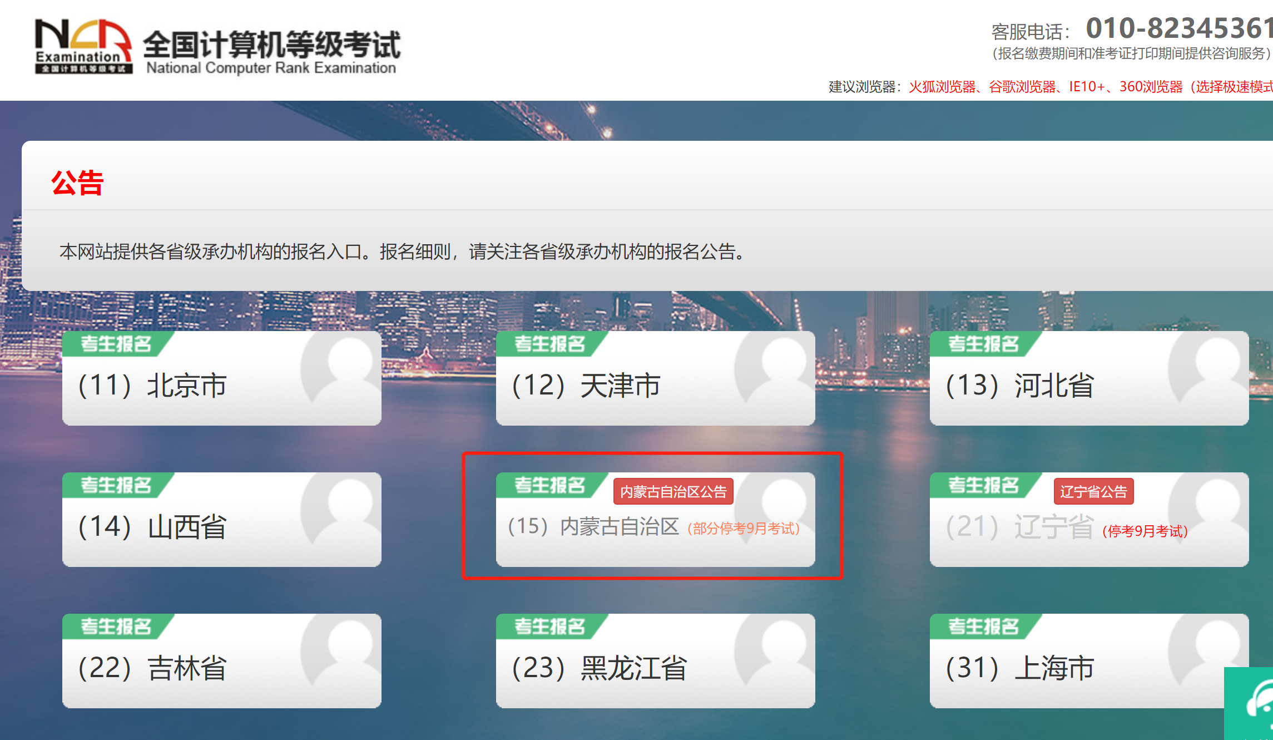Screen dimensions: 1273x740
Task: Open the 辽宁省公告 red badge
Action: (x=1093, y=492)
